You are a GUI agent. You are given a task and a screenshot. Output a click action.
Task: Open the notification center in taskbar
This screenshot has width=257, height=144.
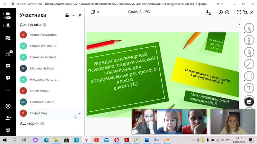pyautogui.click(x=251, y=140)
